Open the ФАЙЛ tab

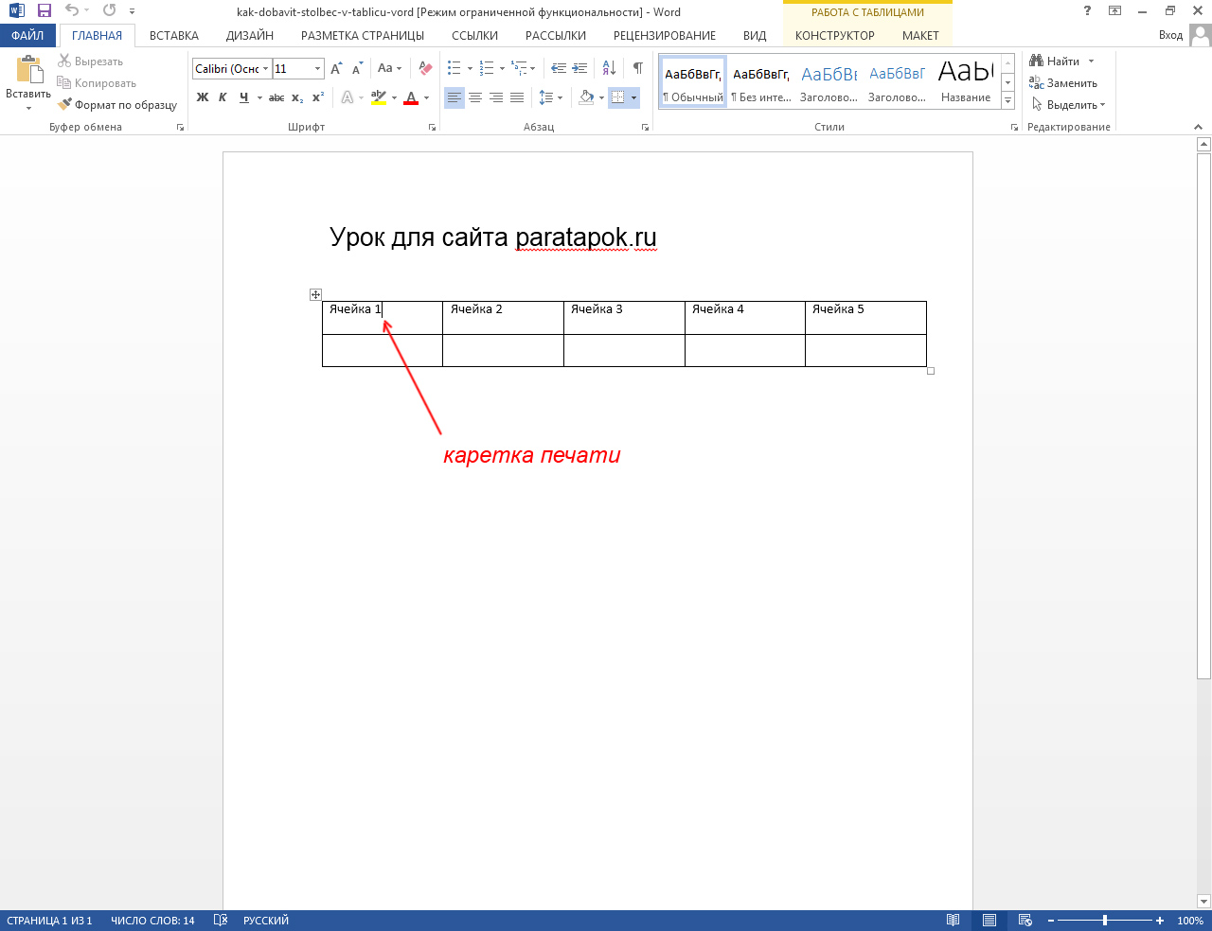tap(27, 35)
